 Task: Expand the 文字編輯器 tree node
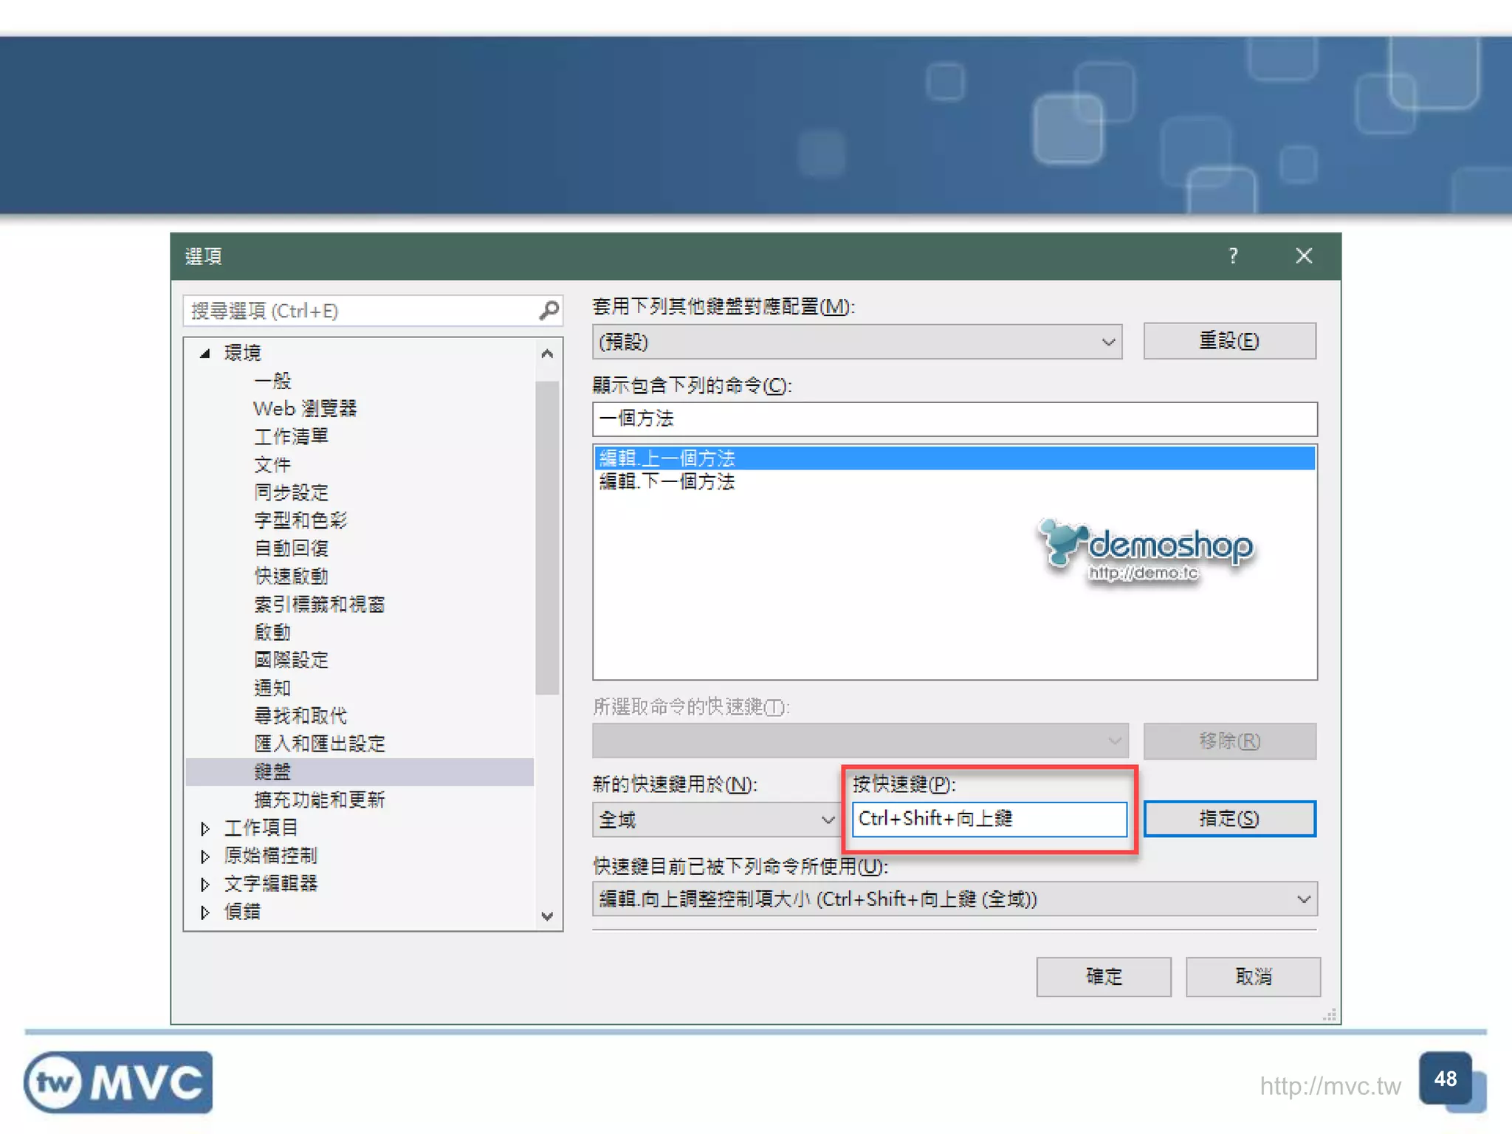coord(205,884)
